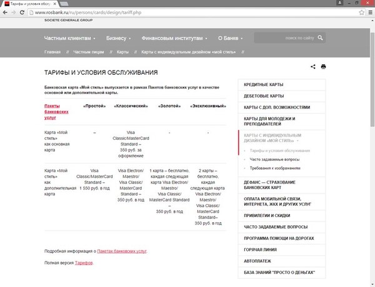
Task: Expand the Бизнесу menu
Action: tap(119, 38)
